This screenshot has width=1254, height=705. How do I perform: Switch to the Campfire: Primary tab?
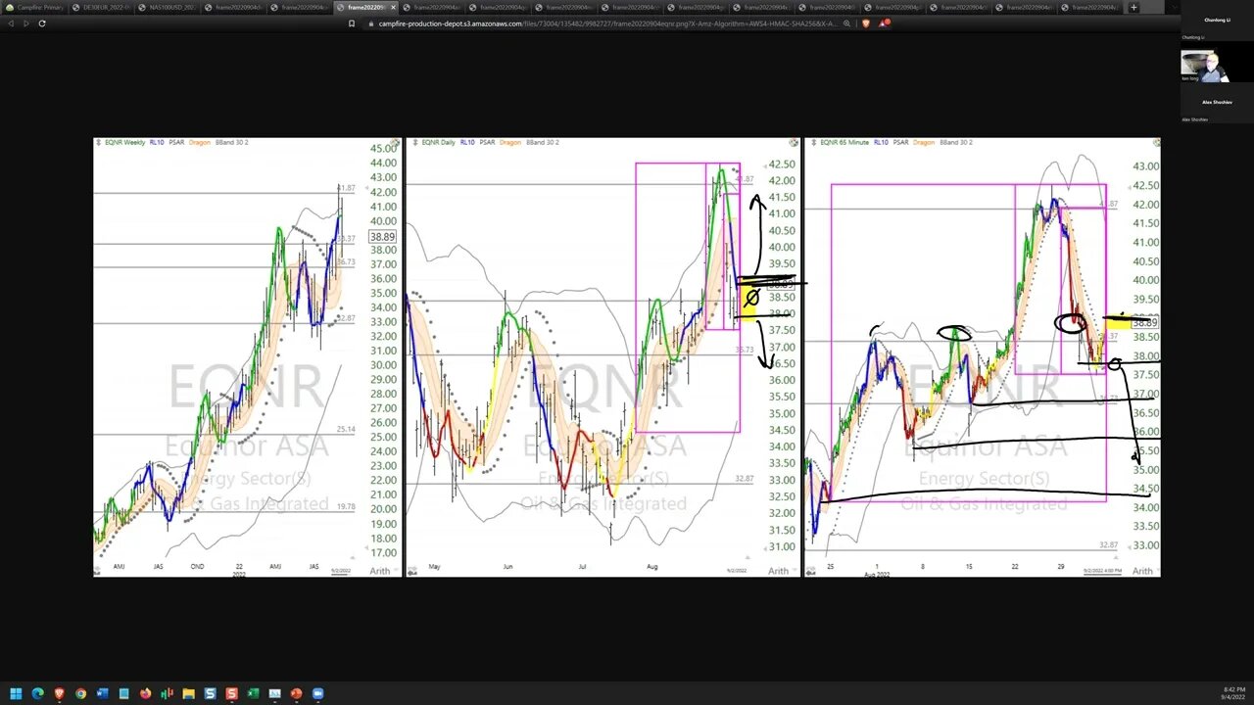35,7
